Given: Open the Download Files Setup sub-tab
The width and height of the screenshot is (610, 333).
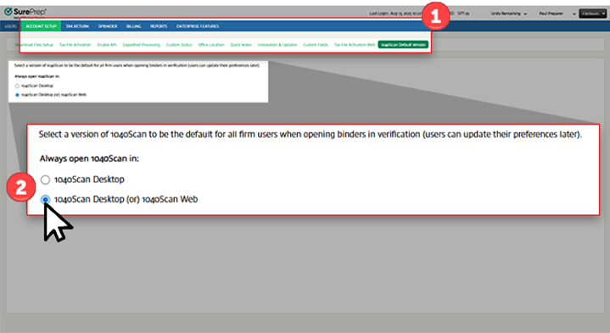Looking at the screenshot, I should [34, 45].
